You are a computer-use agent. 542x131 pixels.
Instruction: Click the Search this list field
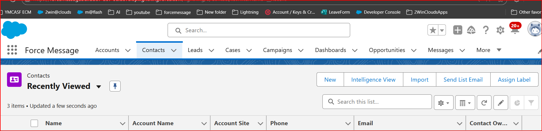(380, 102)
